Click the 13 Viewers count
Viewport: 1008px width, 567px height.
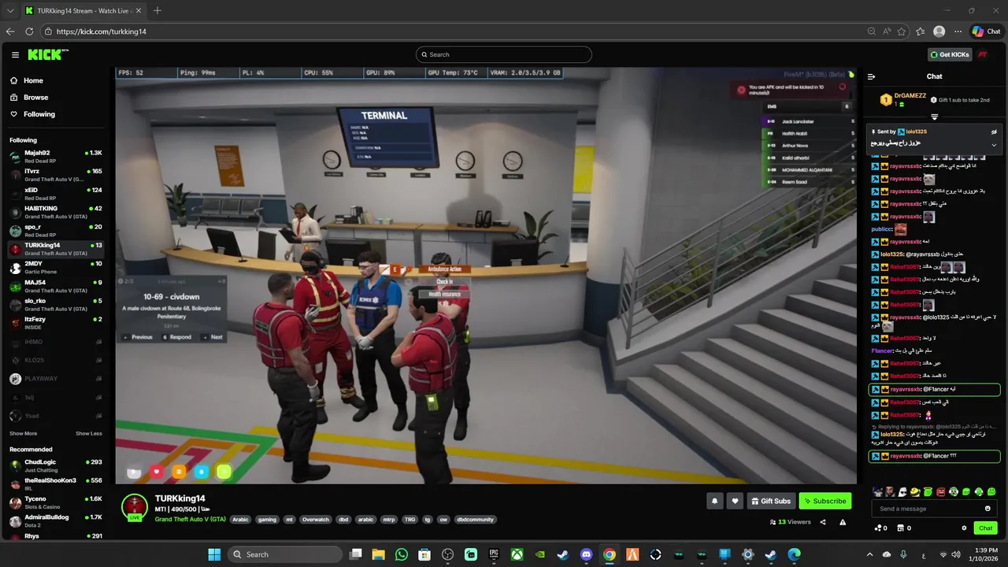click(791, 522)
